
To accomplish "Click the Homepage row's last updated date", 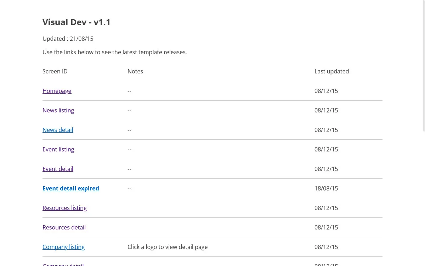I will (326, 91).
